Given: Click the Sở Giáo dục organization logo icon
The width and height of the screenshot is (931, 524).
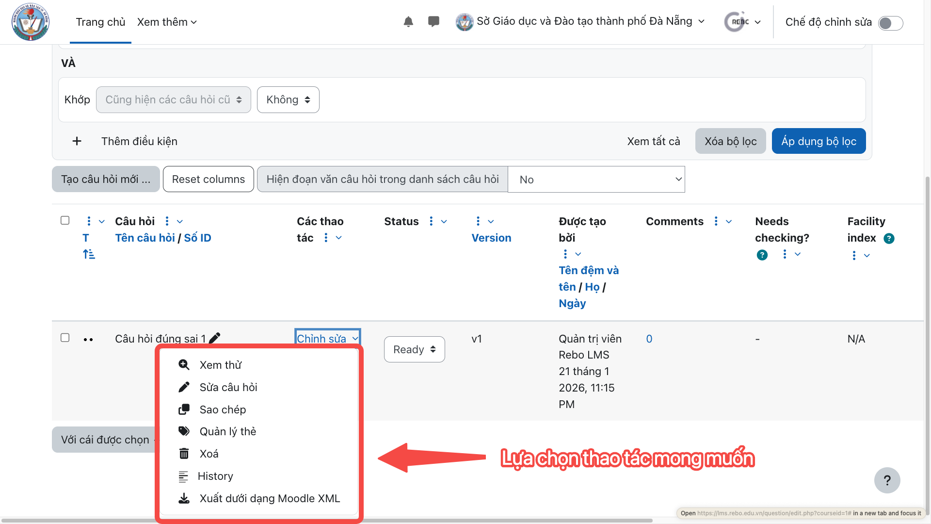Looking at the screenshot, I should 464,22.
